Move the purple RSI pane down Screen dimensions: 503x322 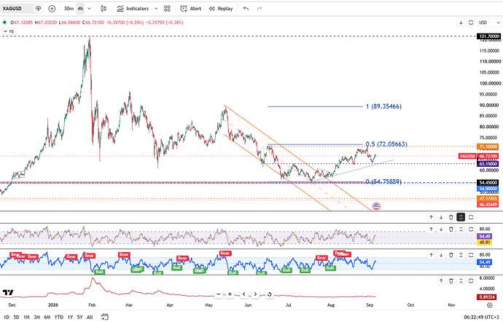pyautogui.click(x=441, y=229)
